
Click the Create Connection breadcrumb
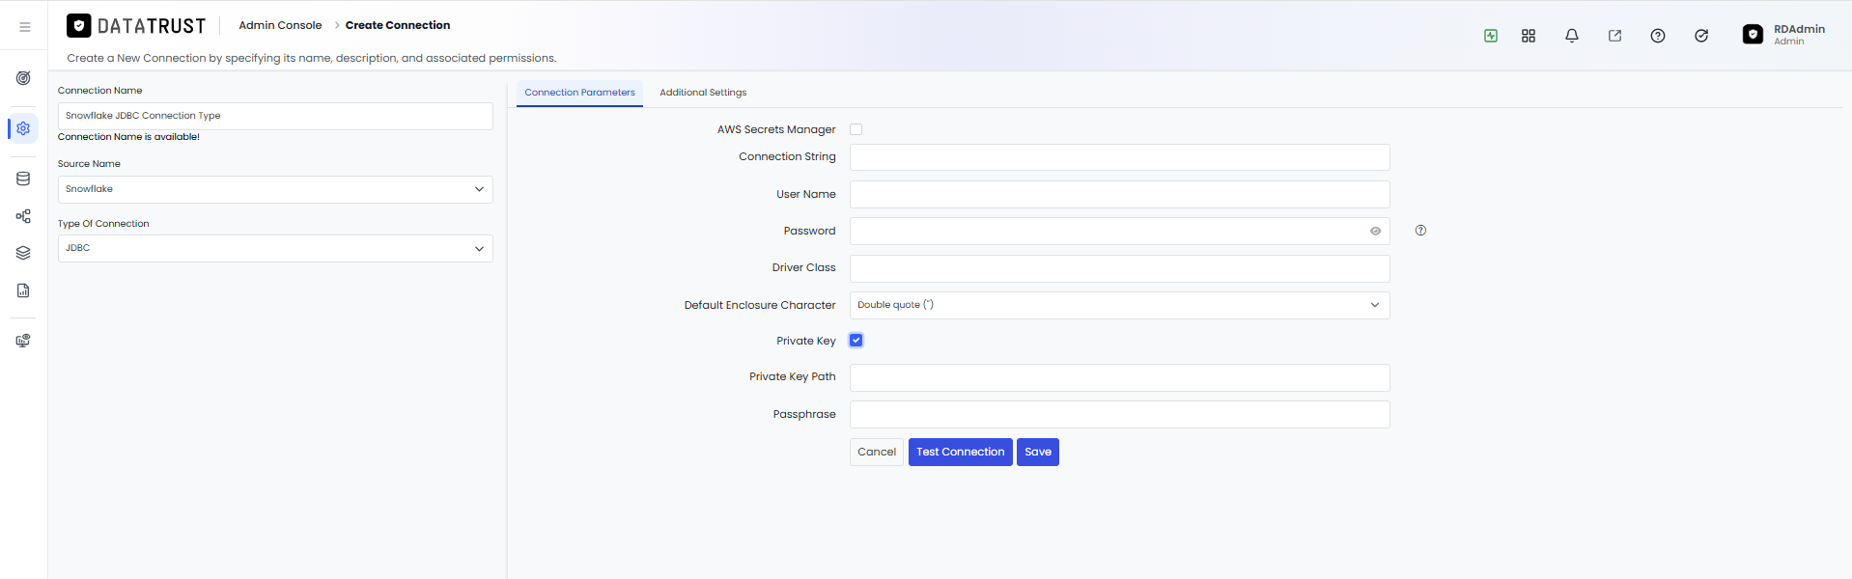398,25
